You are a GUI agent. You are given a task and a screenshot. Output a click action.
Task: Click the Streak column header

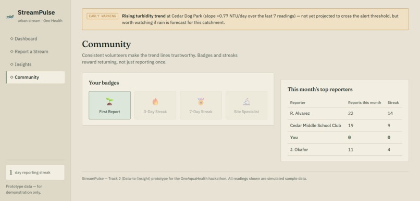[x=393, y=102]
